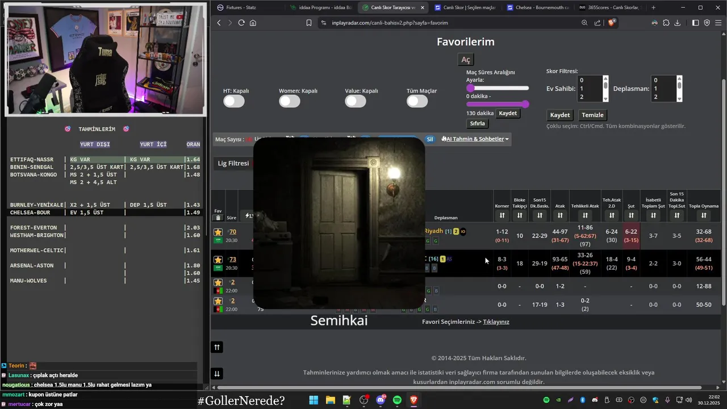Viewport: 727px width, 409px height.
Task: Sort table by Şut column arrows
Action: [631, 215]
